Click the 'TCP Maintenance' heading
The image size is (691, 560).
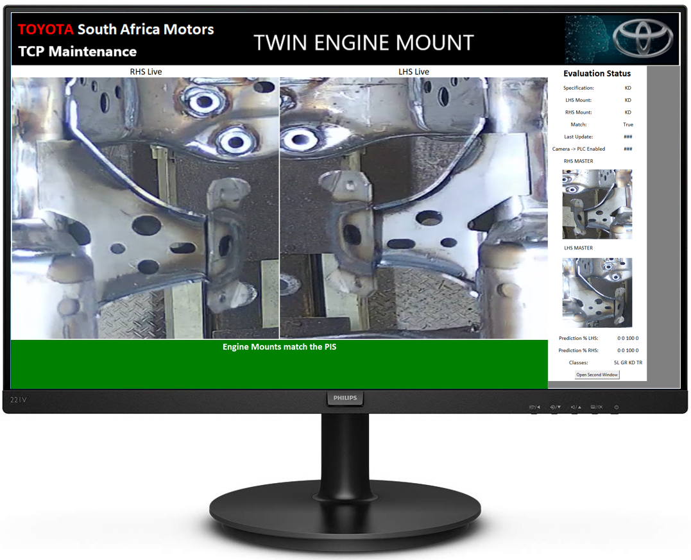78,51
